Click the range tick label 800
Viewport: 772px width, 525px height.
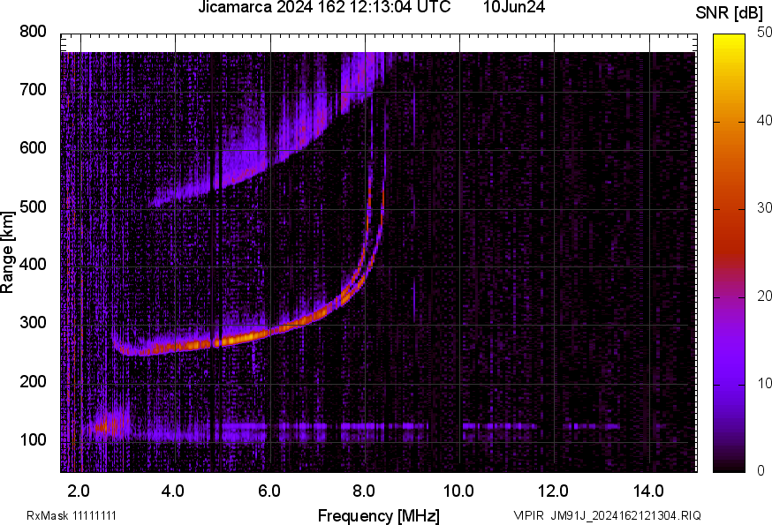[x=33, y=32]
